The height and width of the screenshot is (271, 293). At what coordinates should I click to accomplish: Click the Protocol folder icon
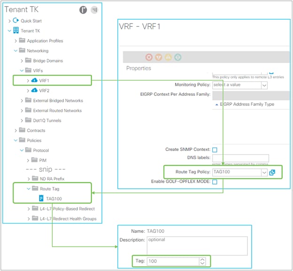point(28,150)
